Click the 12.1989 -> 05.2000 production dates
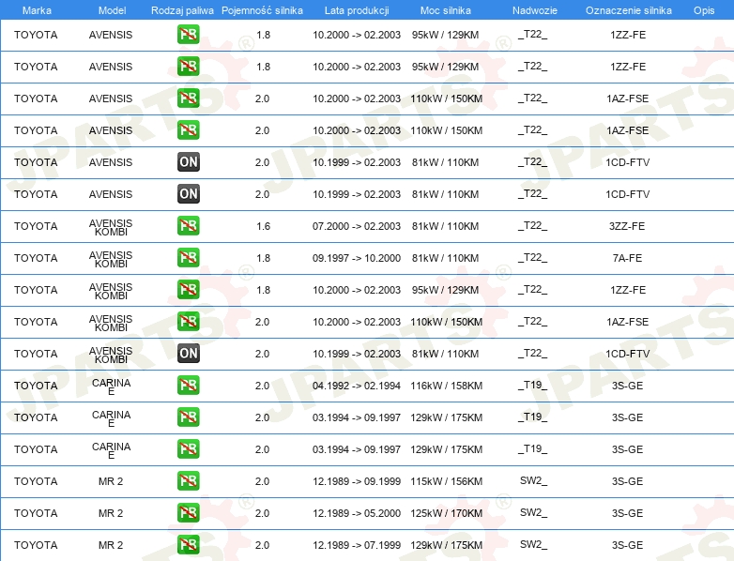 pyautogui.click(x=357, y=513)
